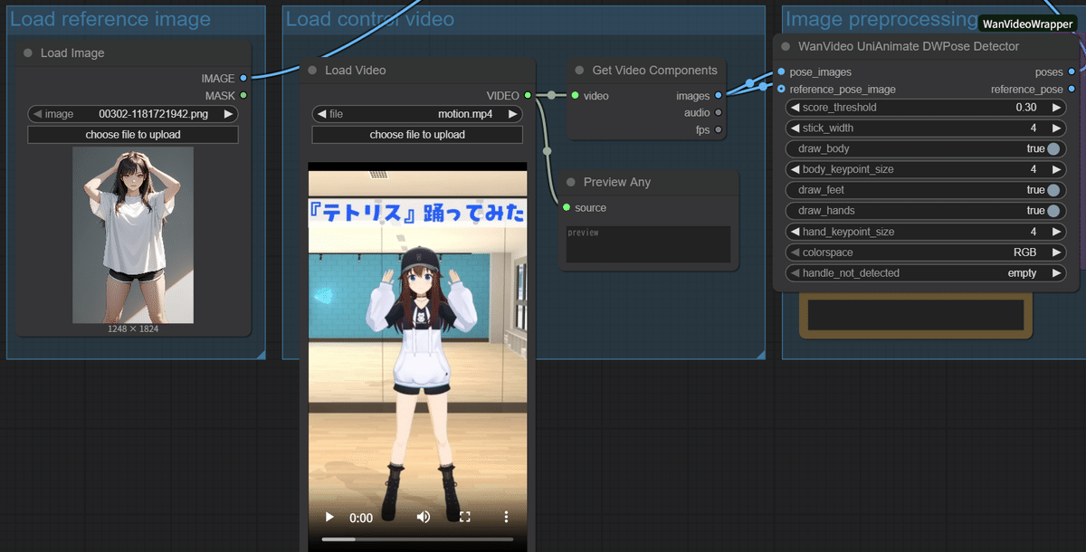Expand video preview to fullscreen
This screenshot has height=552, width=1086.
(x=464, y=517)
